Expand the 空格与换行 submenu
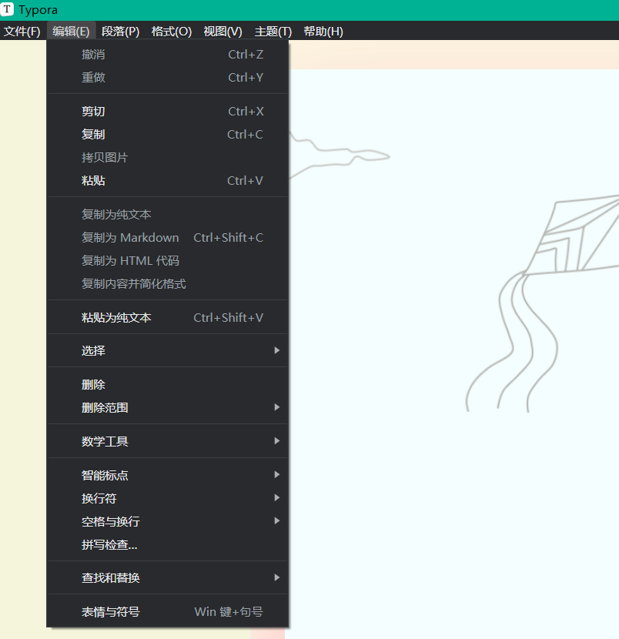Image resolution: width=619 pixels, height=639 pixels. tap(168, 522)
